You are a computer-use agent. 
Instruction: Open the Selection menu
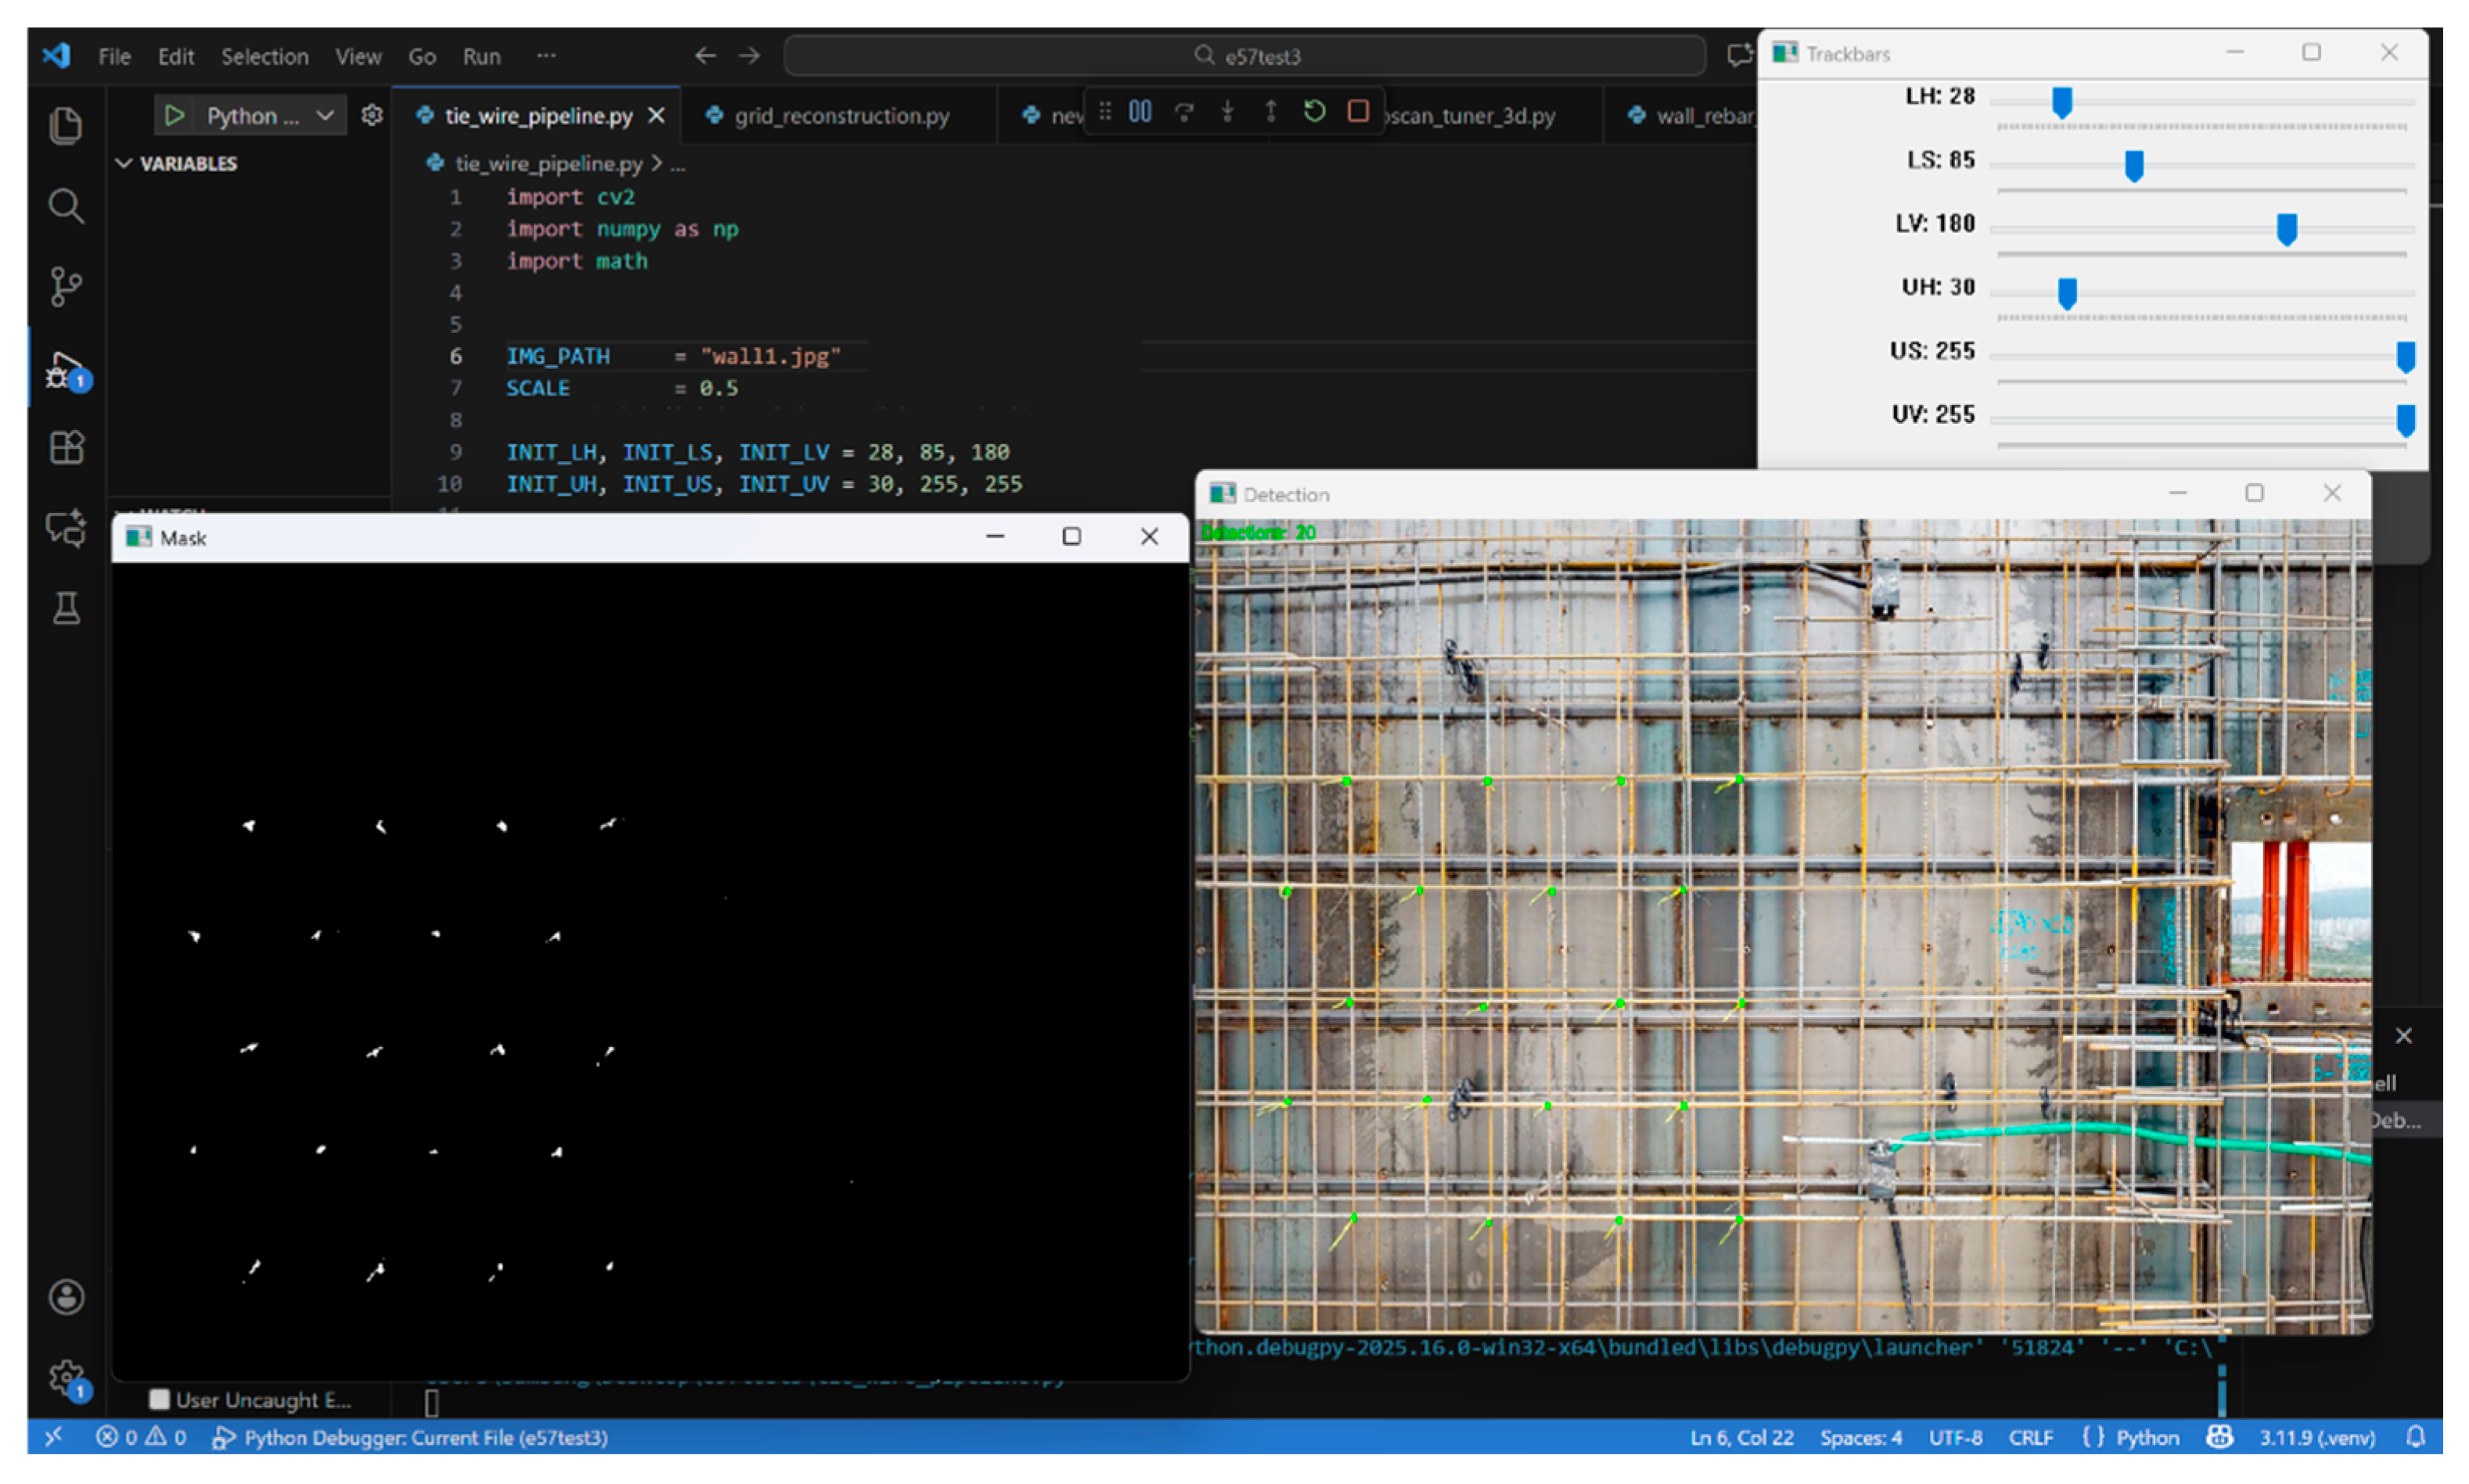tap(264, 57)
